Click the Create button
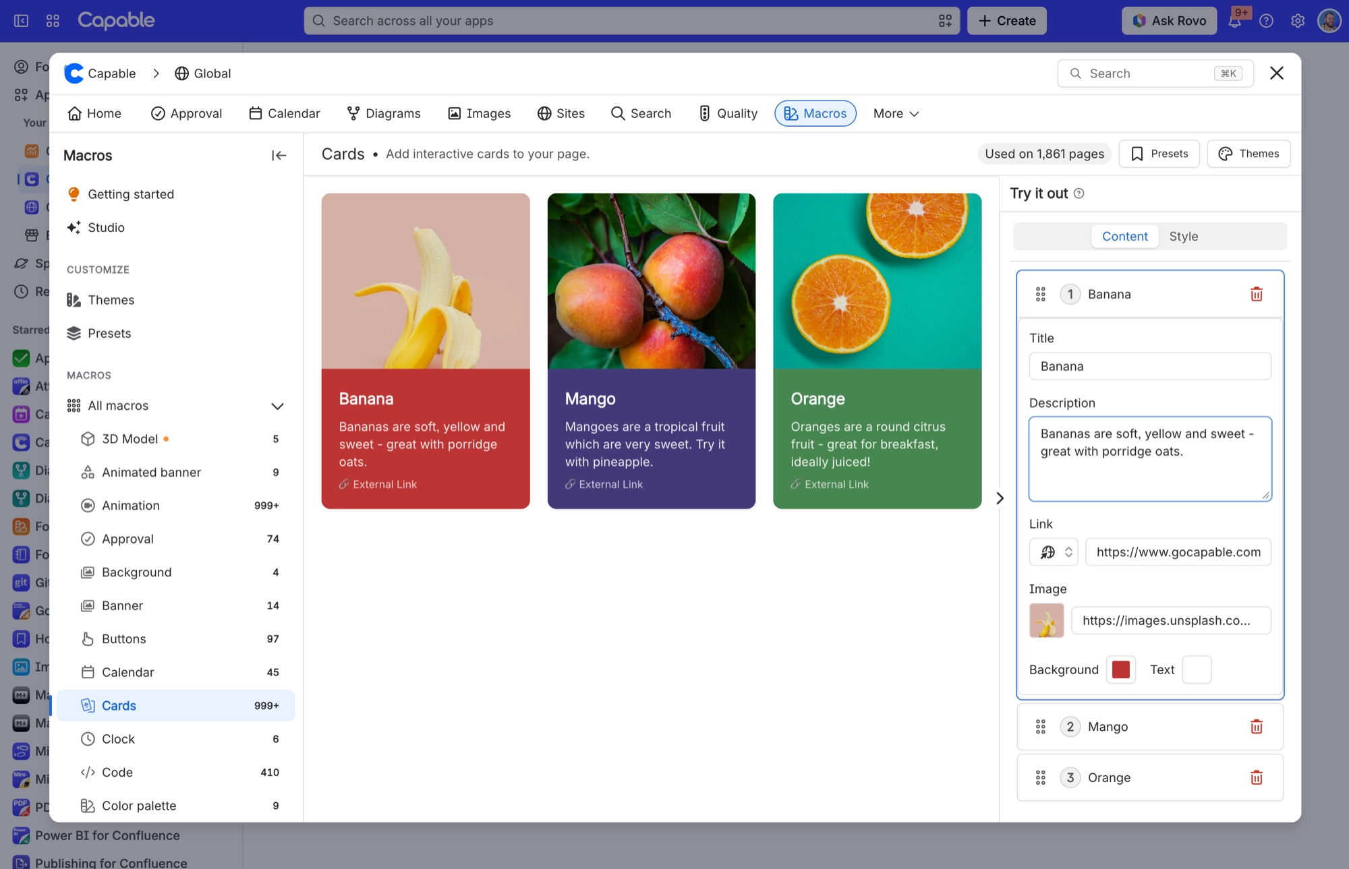The image size is (1349, 869). click(1007, 21)
